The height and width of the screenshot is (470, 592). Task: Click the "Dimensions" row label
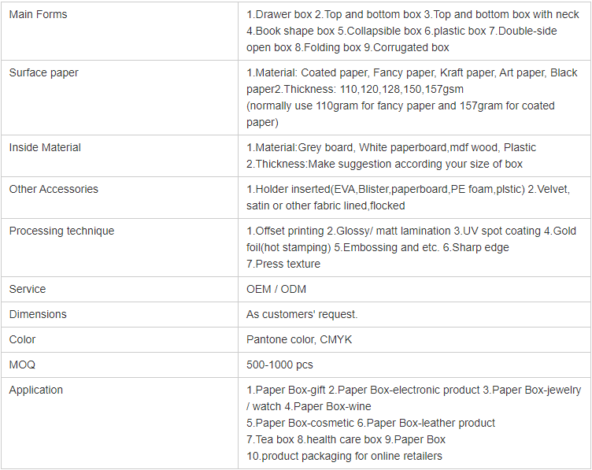pyautogui.click(x=38, y=314)
